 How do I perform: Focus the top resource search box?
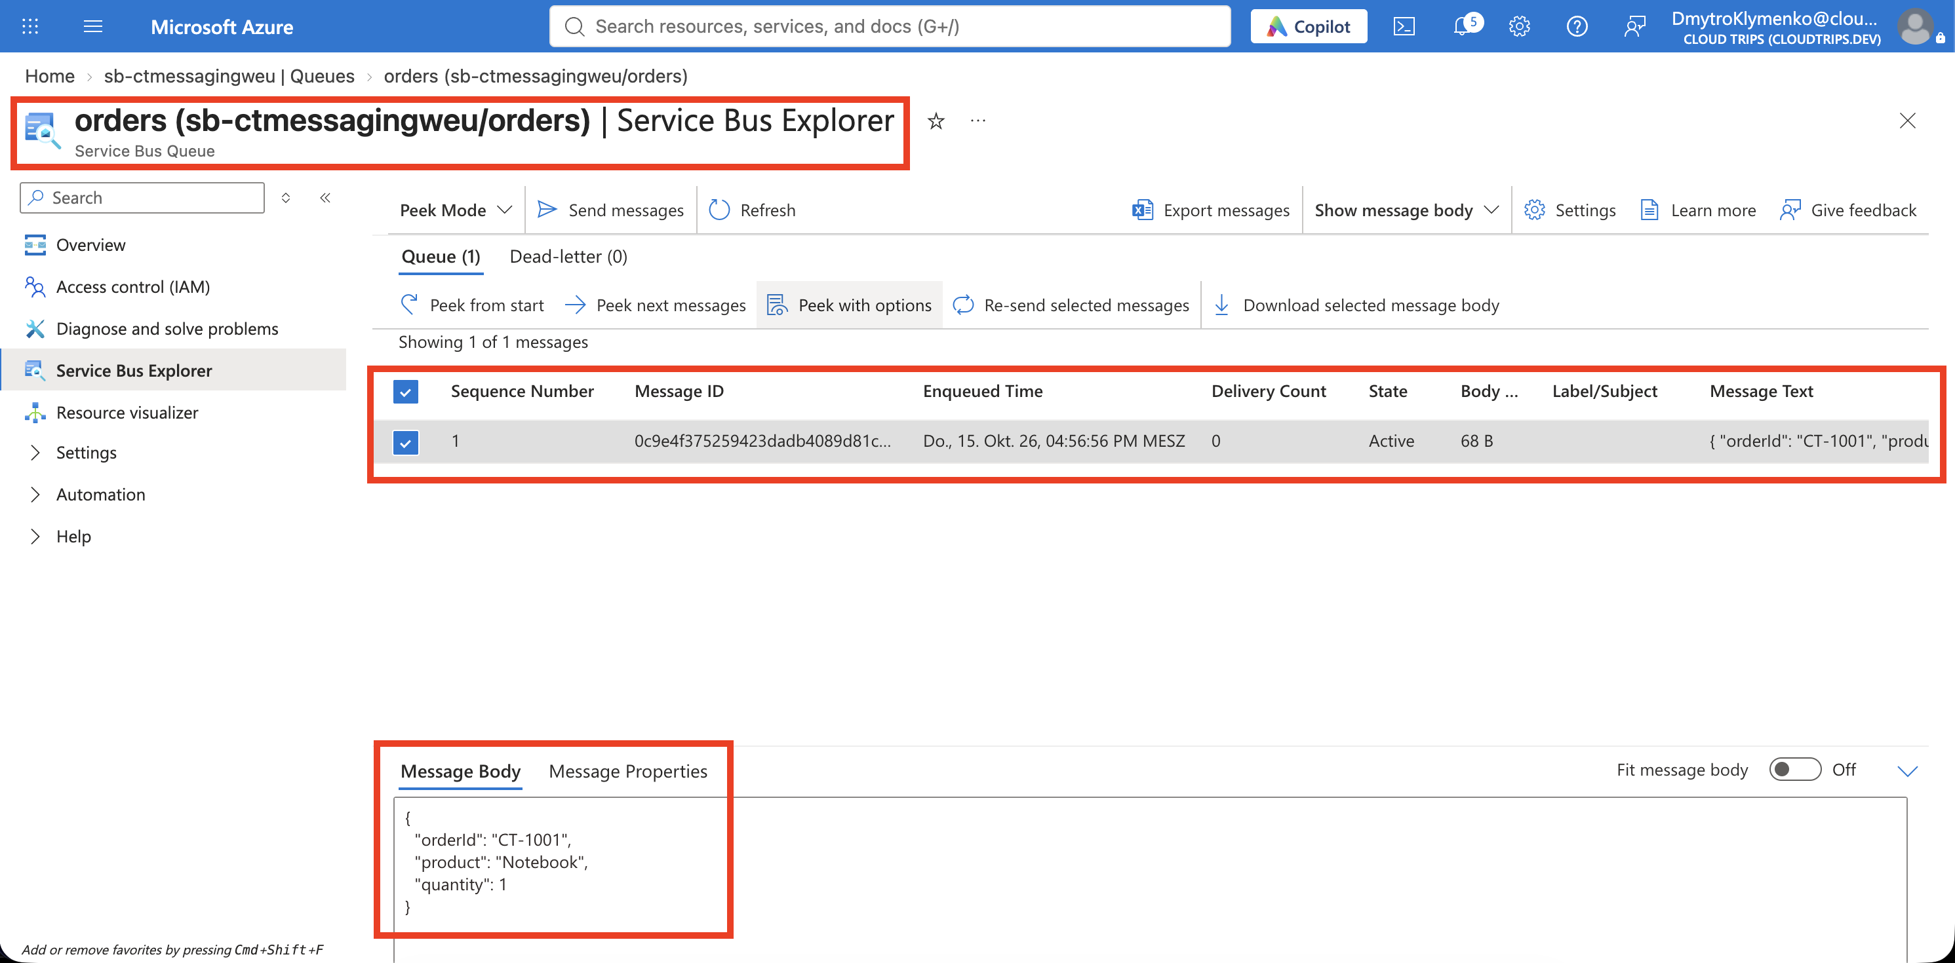pos(890,27)
